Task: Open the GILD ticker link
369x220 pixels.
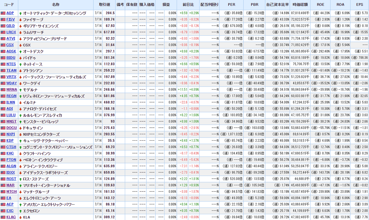Action: tap(11, 26)
